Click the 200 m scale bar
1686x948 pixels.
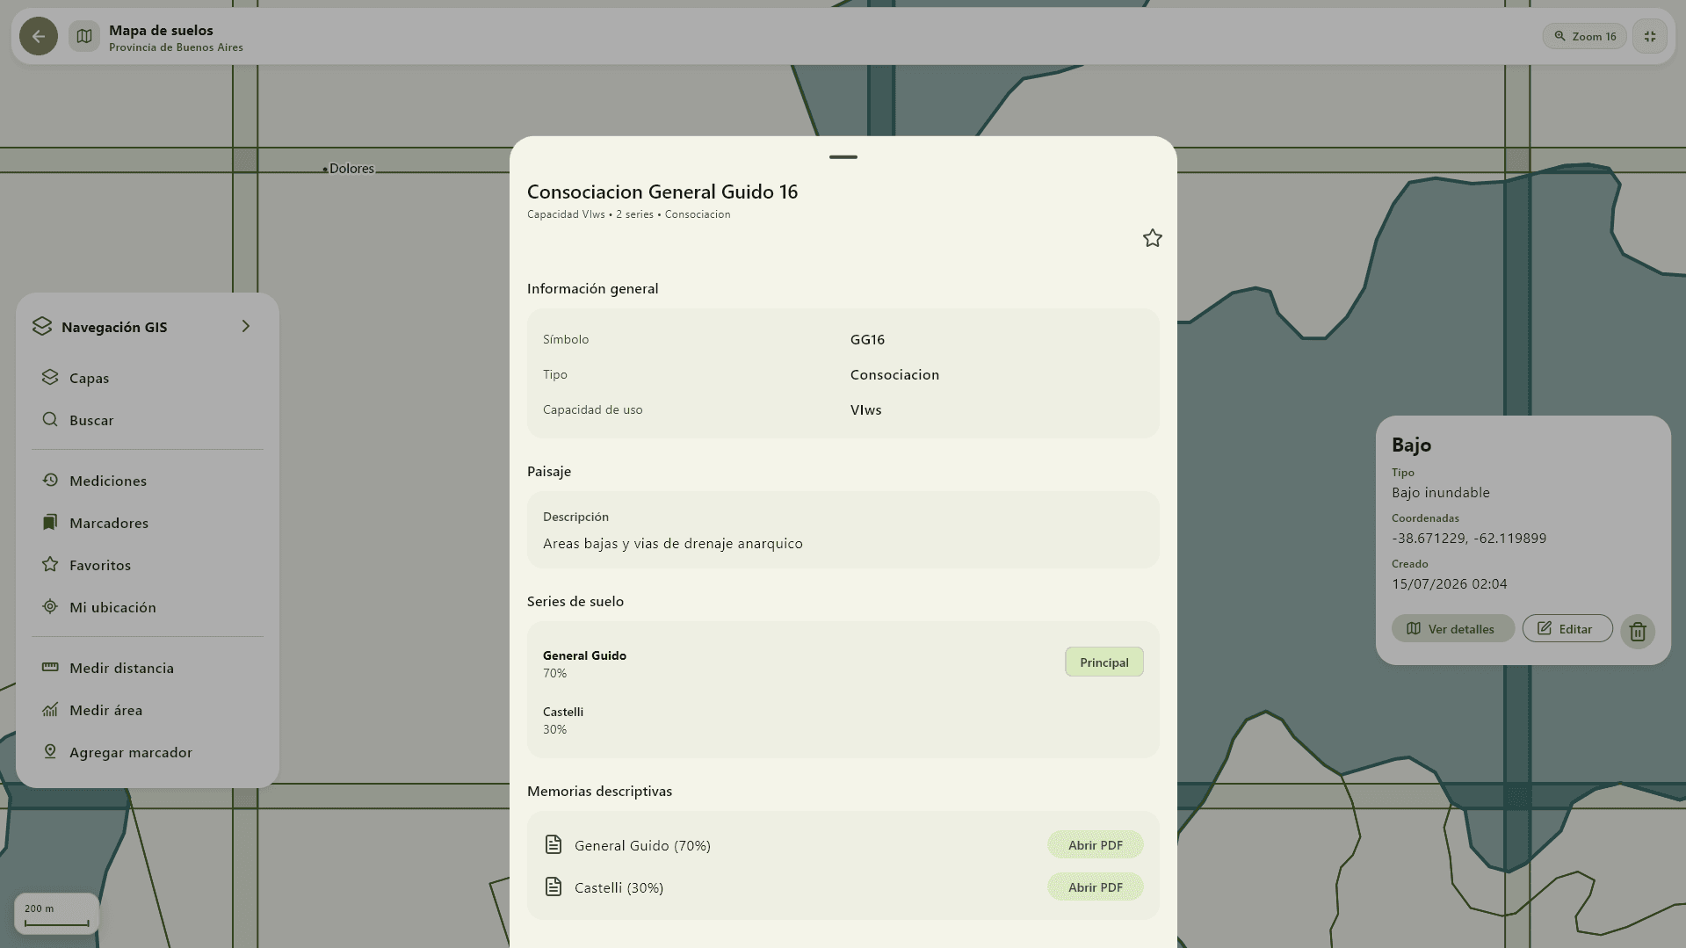57,914
